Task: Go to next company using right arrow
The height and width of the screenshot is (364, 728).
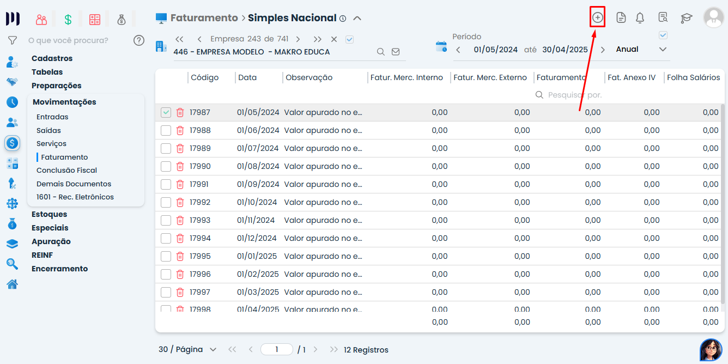Action: tap(298, 39)
